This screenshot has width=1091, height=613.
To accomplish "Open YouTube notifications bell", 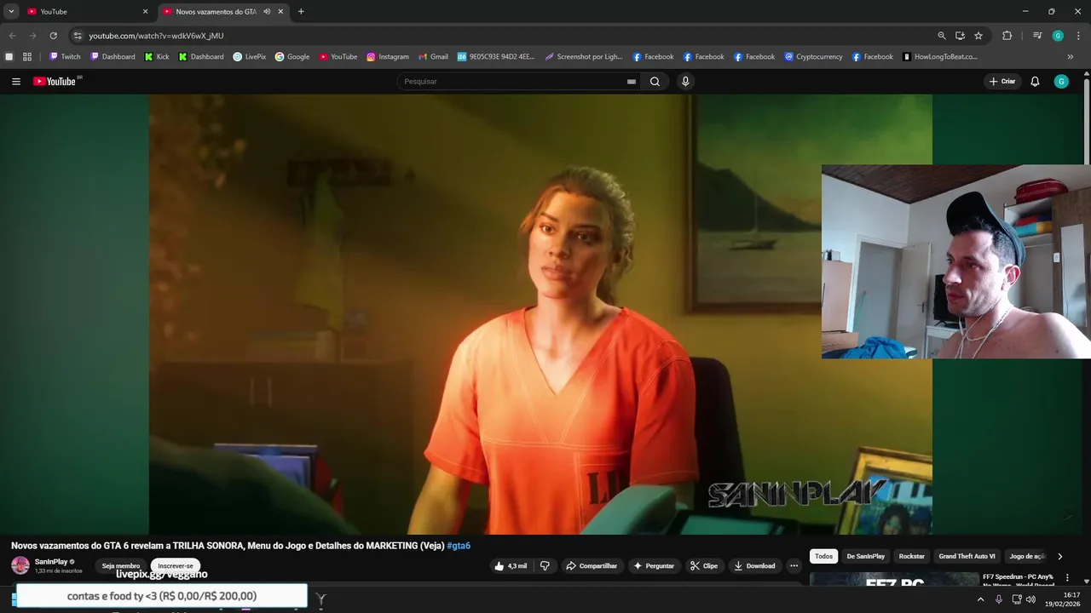I will click(x=1035, y=82).
